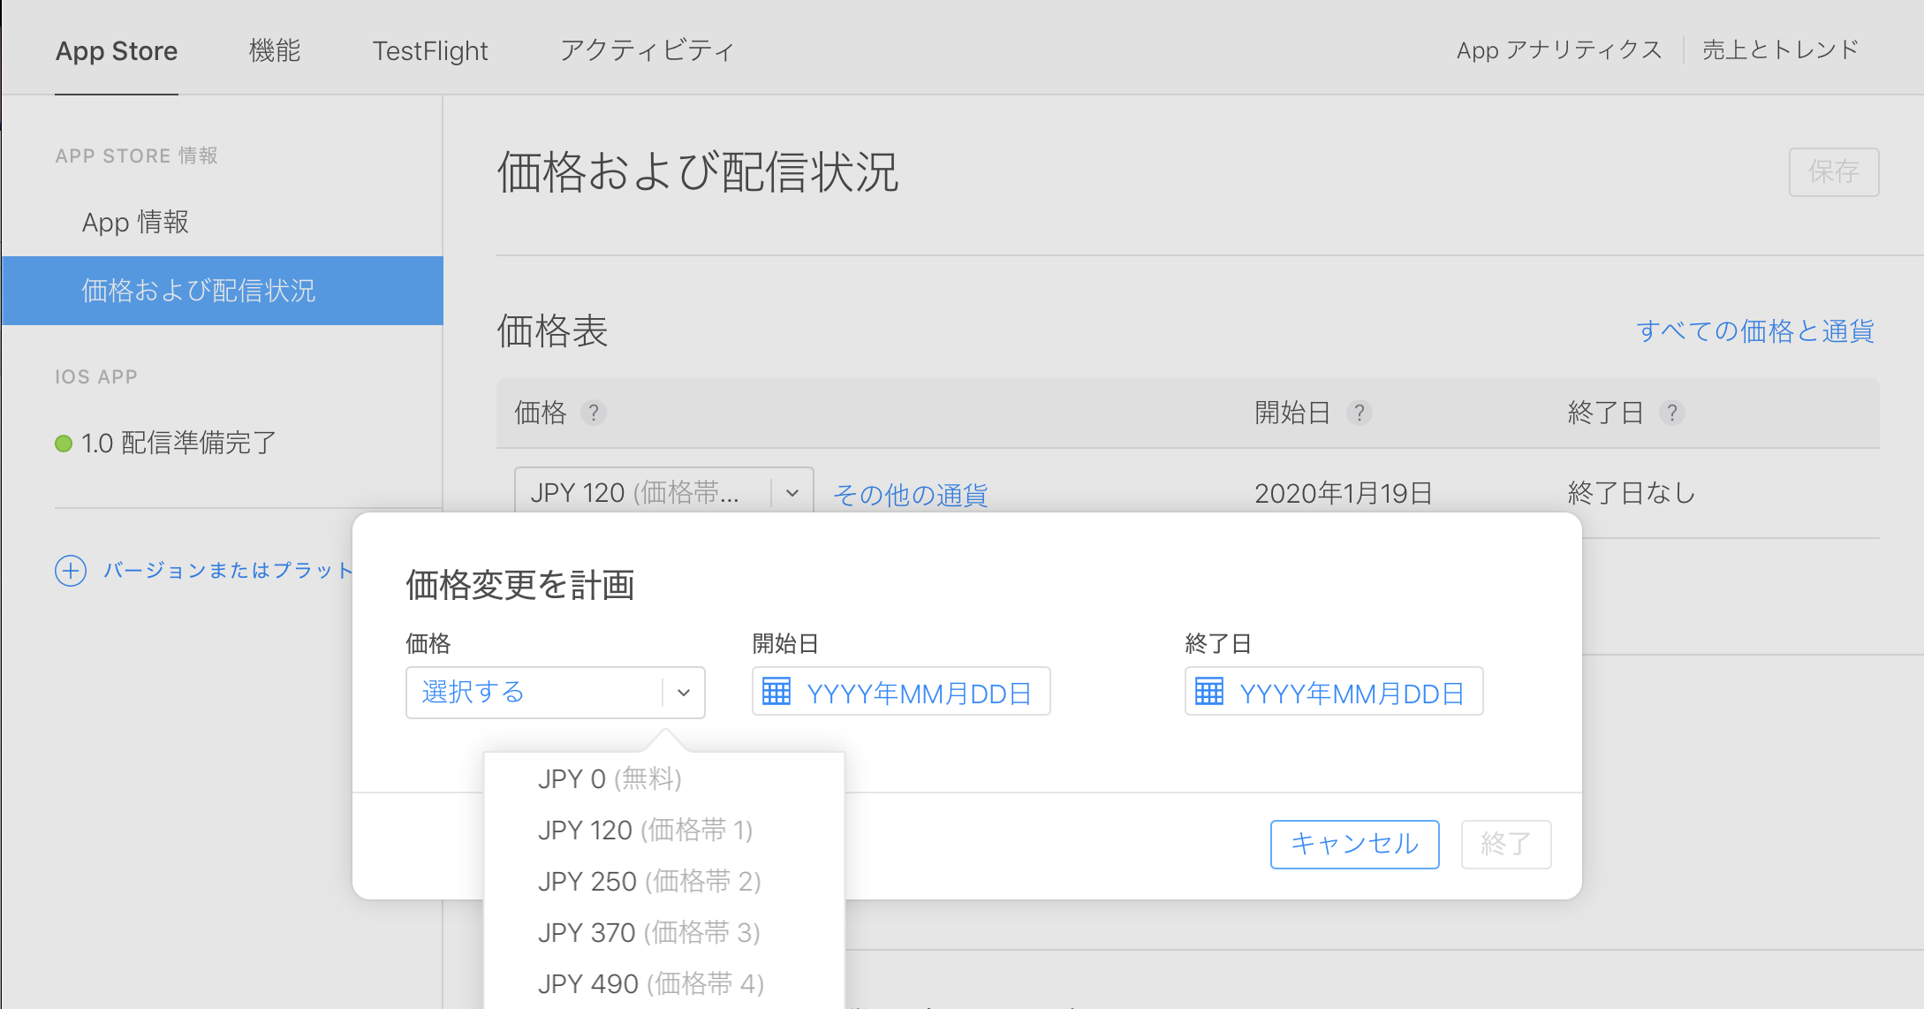Select JPY 370 (価格帯 3) from the list
This screenshot has width=1924, height=1009.
tap(649, 932)
